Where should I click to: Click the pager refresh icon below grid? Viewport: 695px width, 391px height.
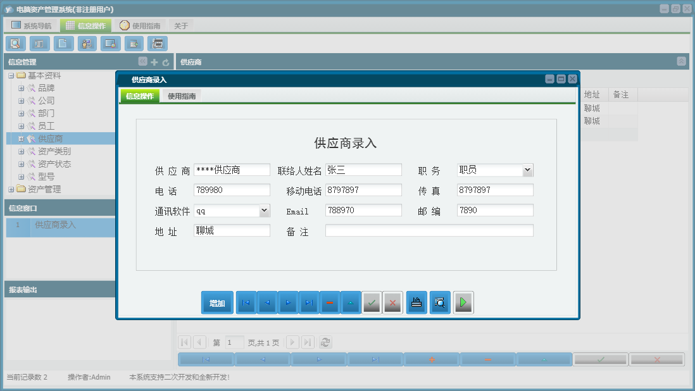tap(325, 342)
